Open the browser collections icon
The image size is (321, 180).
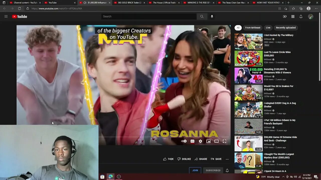pos(301,8)
